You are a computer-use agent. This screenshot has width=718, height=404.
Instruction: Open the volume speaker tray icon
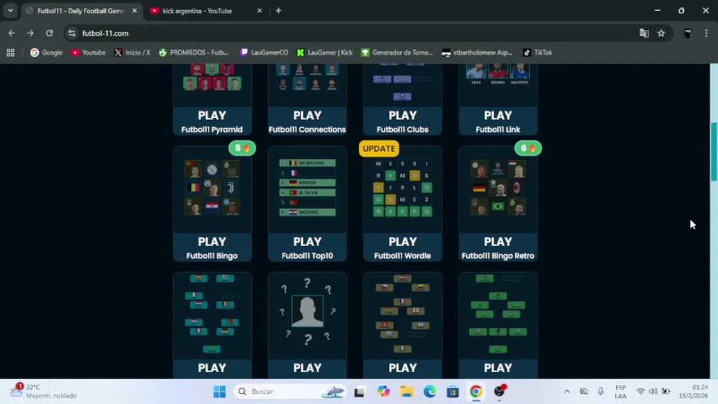click(653, 392)
